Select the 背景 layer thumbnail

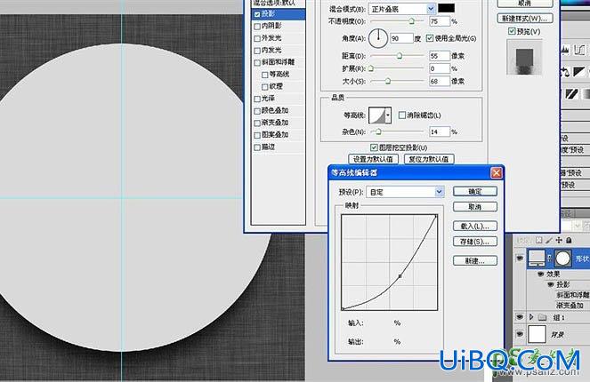pos(537,334)
